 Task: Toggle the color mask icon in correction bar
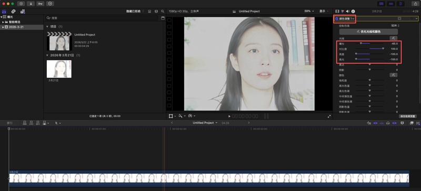[x=399, y=18]
